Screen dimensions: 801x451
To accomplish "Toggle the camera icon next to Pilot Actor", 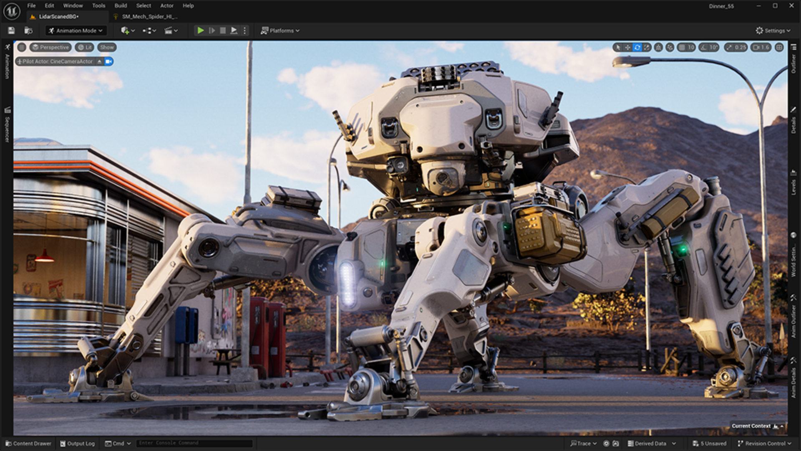I will (x=108, y=61).
